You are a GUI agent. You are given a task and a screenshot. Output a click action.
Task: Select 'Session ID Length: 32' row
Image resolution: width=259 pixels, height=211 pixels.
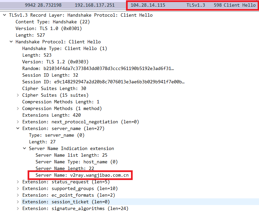pyautogui.click(x=50, y=75)
